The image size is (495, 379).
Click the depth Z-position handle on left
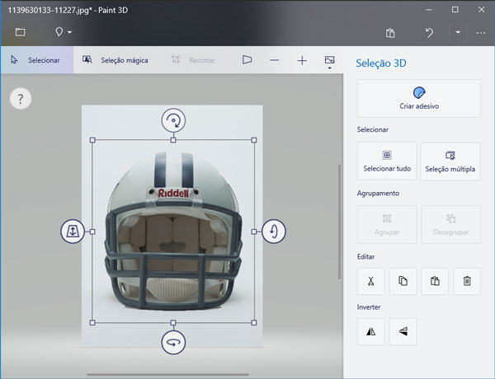(x=73, y=232)
